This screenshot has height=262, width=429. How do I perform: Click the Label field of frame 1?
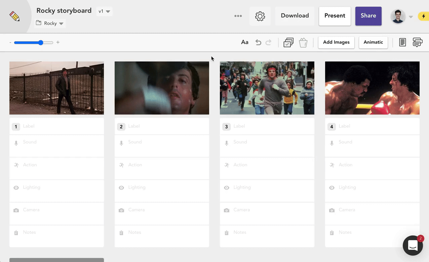pyautogui.click(x=61, y=126)
